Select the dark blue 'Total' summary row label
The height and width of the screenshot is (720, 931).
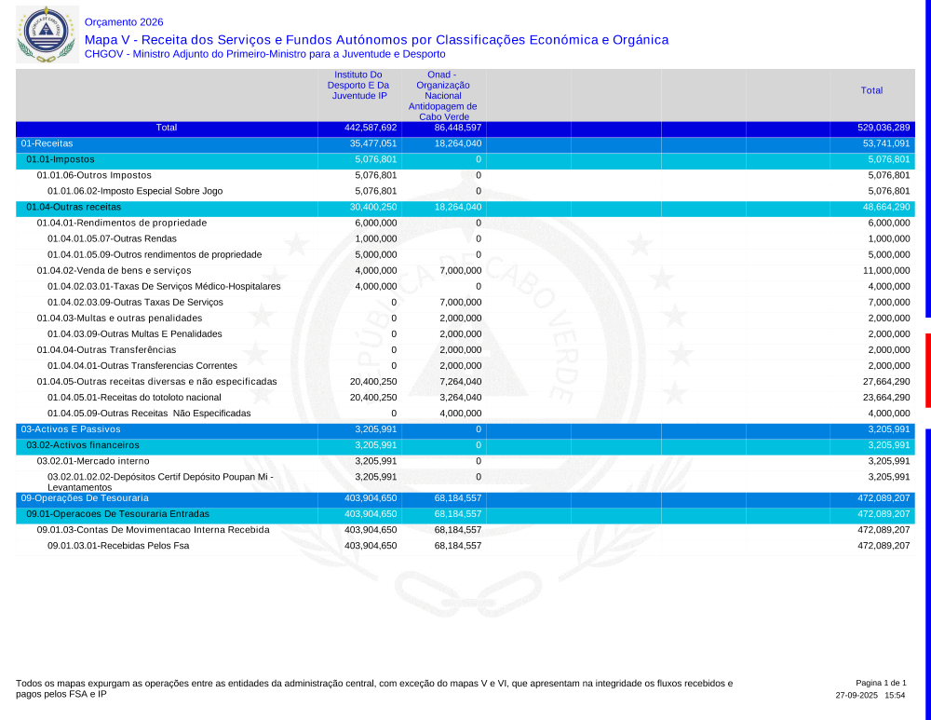click(x=167, y=128)
